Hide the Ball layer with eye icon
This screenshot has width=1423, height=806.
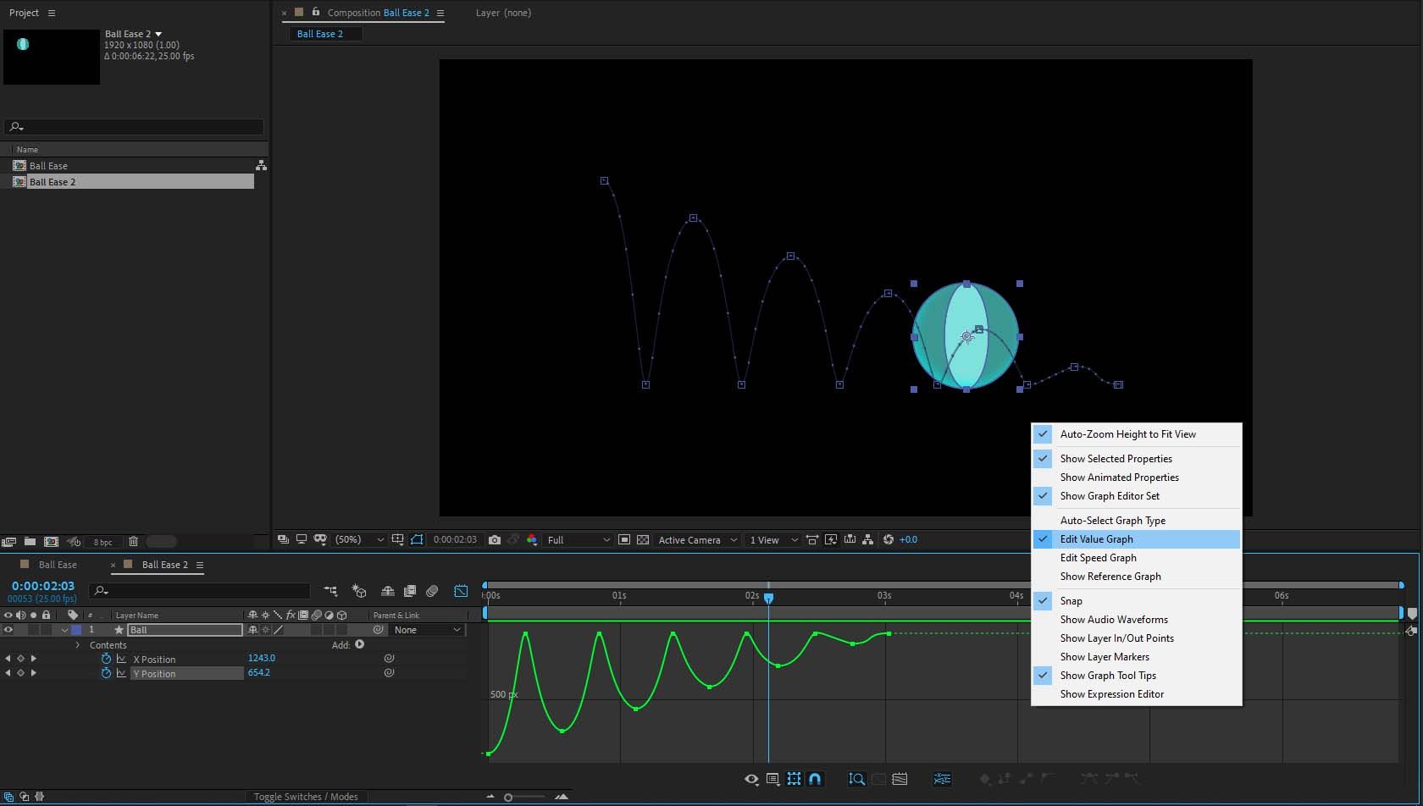tap(8, 630)
